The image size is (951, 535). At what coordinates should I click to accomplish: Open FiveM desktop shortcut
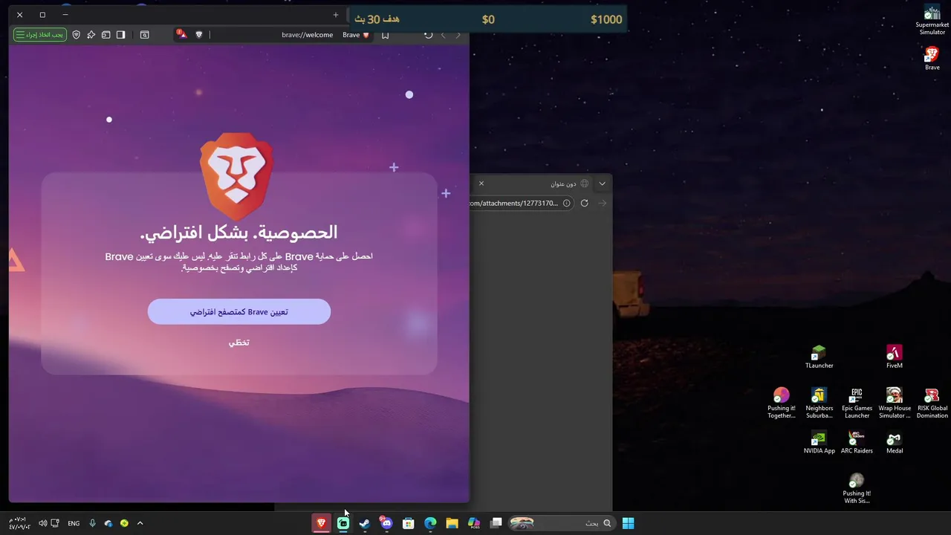pyautogui.click(x=894, y=357)
